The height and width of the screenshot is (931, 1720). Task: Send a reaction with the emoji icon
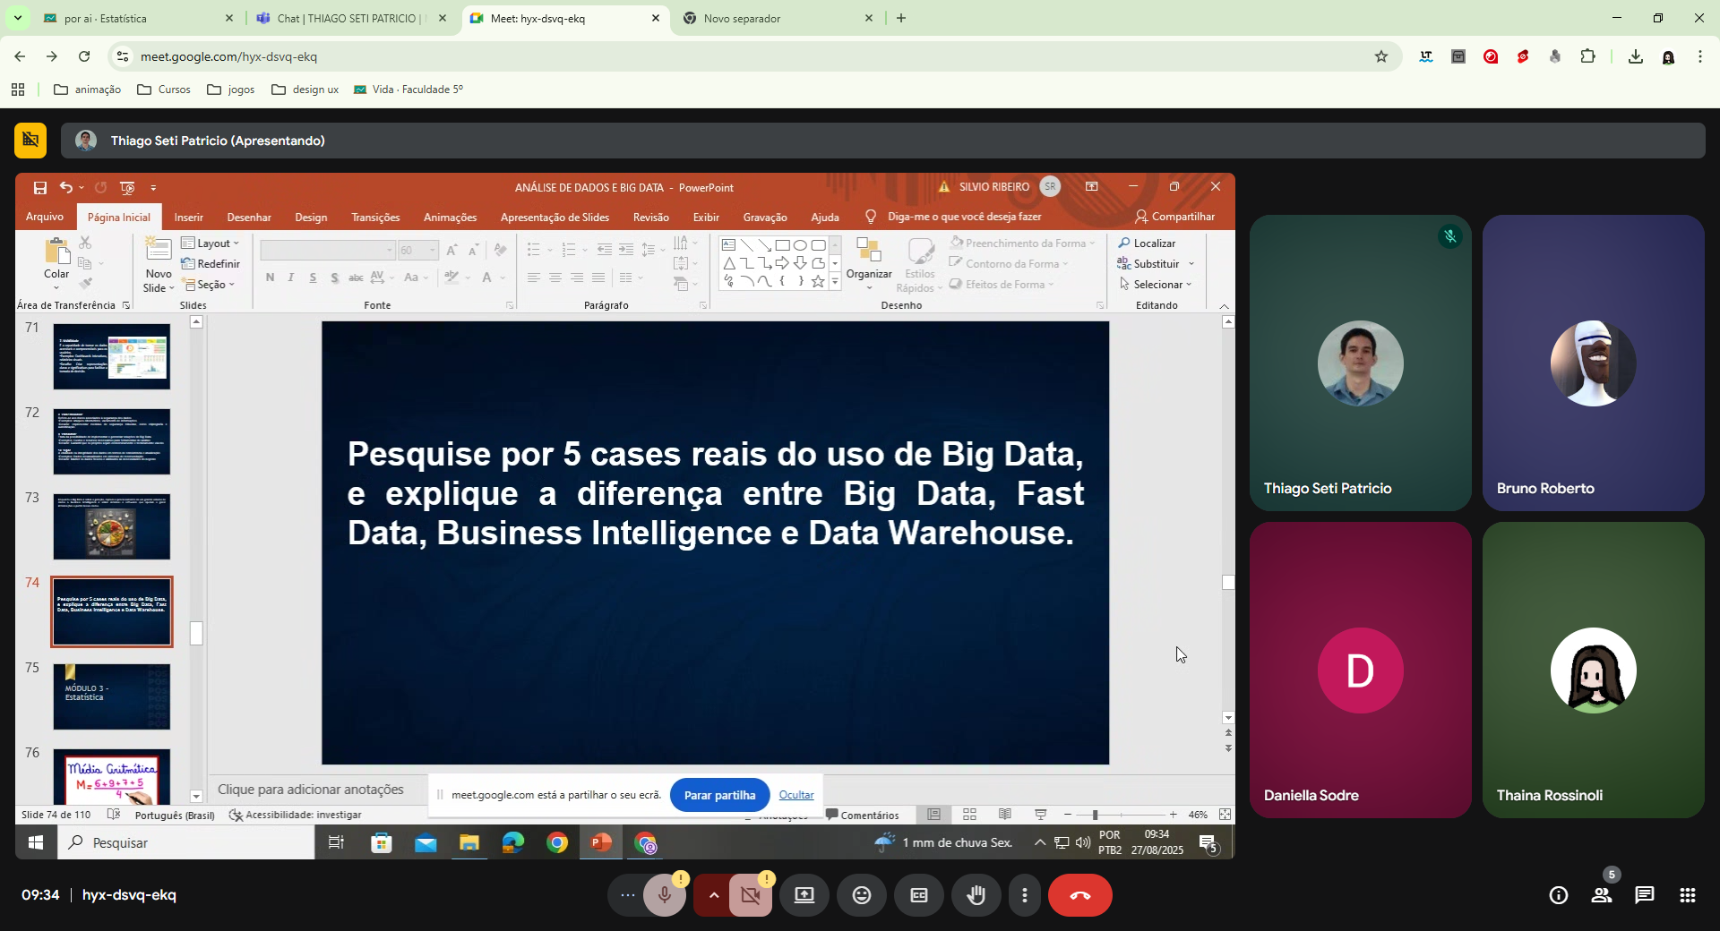point(861,895)
